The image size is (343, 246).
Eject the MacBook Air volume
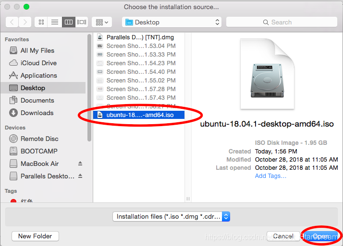click(x=80, y=164)
